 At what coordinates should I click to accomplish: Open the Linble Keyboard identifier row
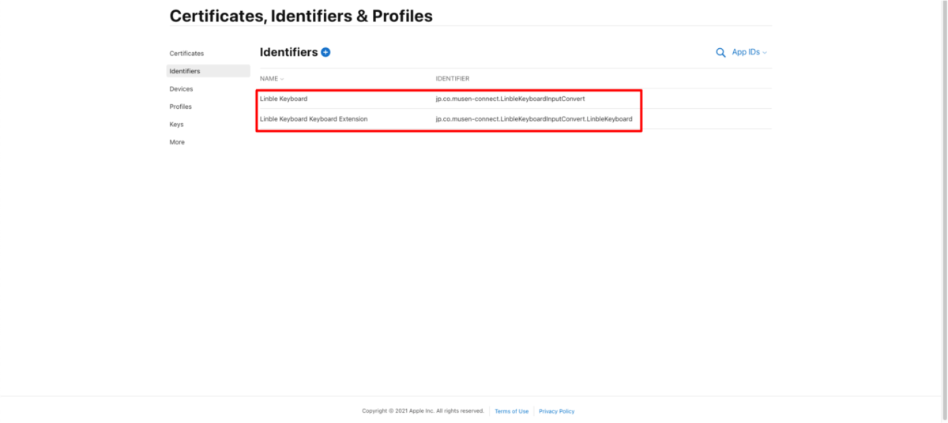click(x=515, y=99)
